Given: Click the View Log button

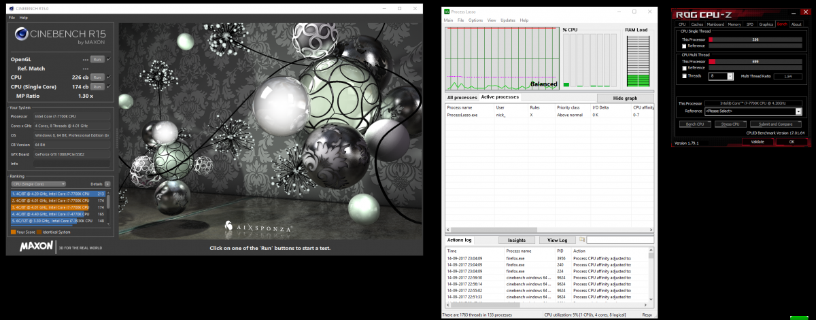Looking at the screenshot, I should pos(558,240).
